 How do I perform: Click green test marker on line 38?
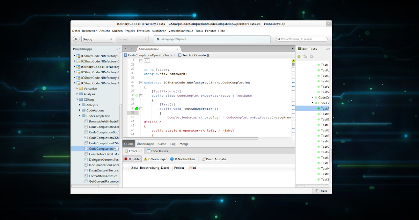[x=137, y=109]
